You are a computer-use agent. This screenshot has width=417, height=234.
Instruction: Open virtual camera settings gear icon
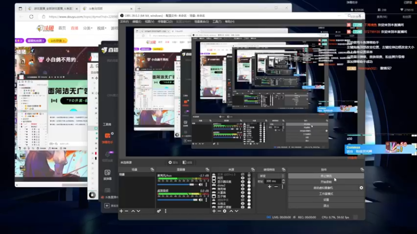(361, 188)
